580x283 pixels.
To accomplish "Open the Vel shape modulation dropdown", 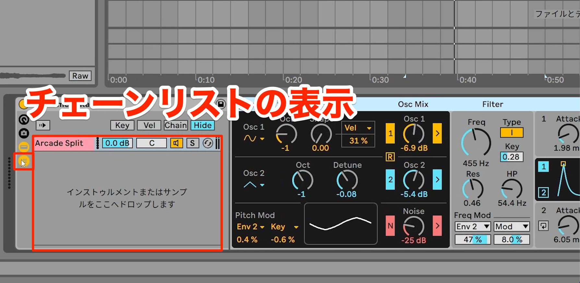I will tap(358, 128).
